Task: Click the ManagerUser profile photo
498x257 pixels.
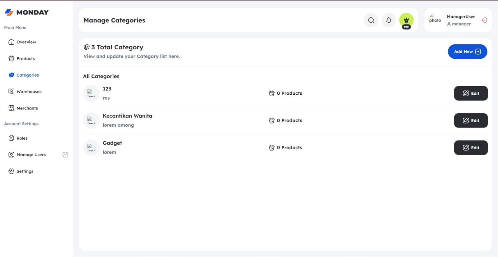Action: click(435, 18)
